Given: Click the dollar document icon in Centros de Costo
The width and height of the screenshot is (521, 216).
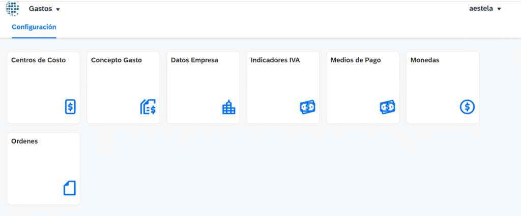Looking at the screenshot, I should 70,107.
